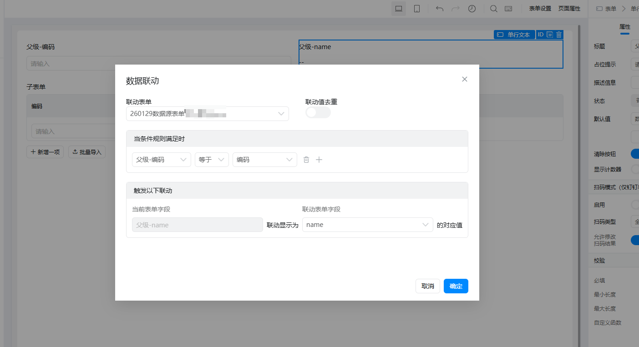Delete the 父级-编码 condition rule
This screenshot has width=639, height=347.
[x=306, y=160]
